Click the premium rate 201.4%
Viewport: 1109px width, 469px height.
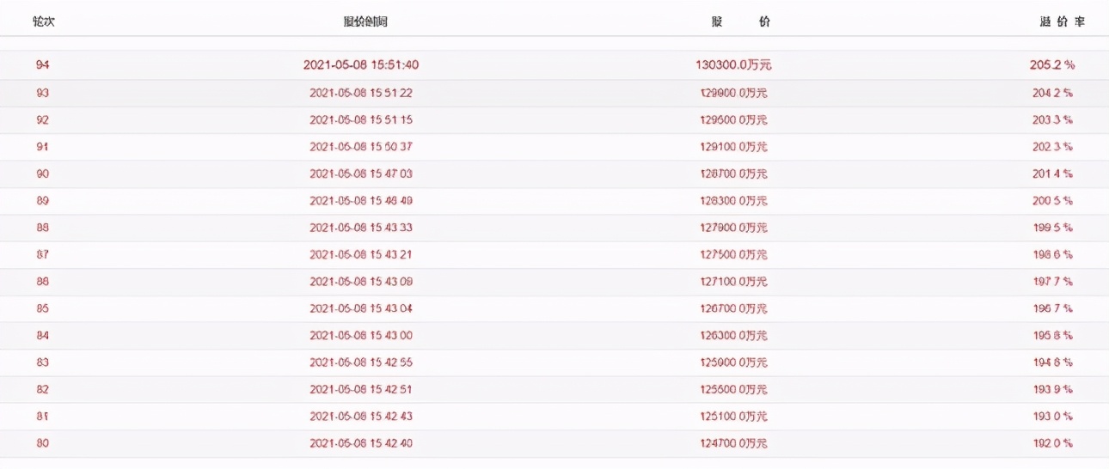coord(1052,174)
